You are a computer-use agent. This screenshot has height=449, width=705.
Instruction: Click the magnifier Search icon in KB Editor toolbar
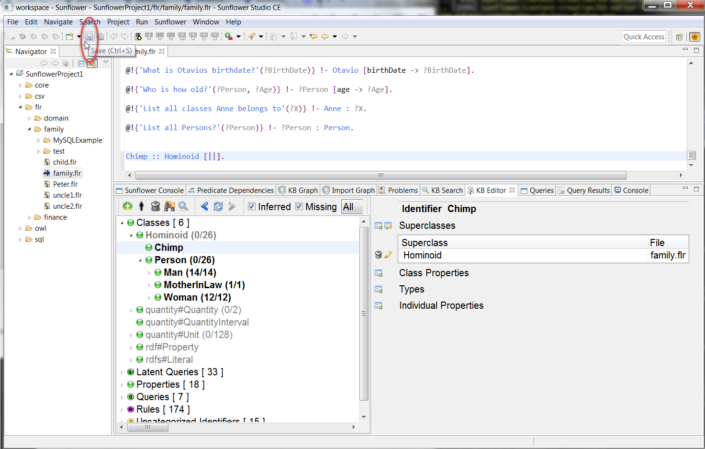pos(183,206)
